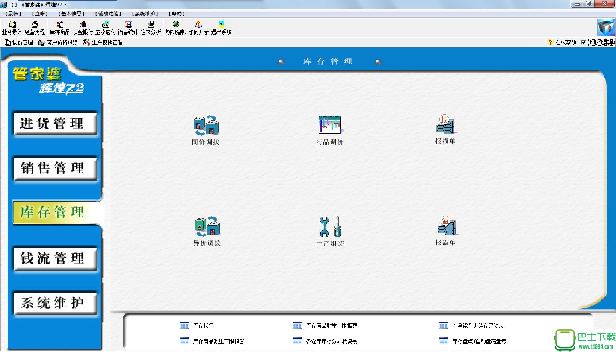
Task: Open 现金银行 toolbar icon
Action: (x=83, y=28)
